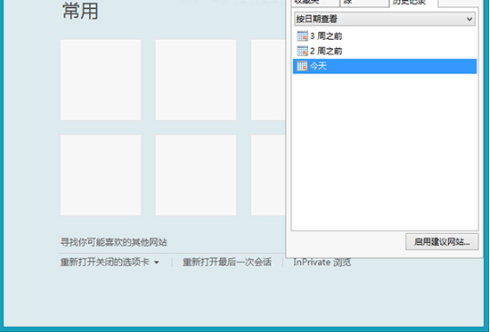Select the 今天 history entry
This screenshot has height=332, width=490.
(385, 66)
